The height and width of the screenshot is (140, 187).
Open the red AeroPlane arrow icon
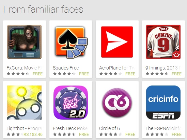(117, 42)
